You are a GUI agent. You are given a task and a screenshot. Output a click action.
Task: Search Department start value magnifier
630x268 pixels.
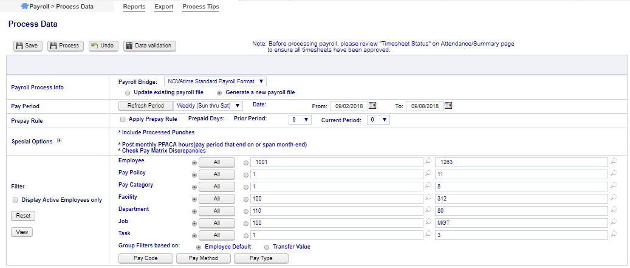[x=428, y=209]
